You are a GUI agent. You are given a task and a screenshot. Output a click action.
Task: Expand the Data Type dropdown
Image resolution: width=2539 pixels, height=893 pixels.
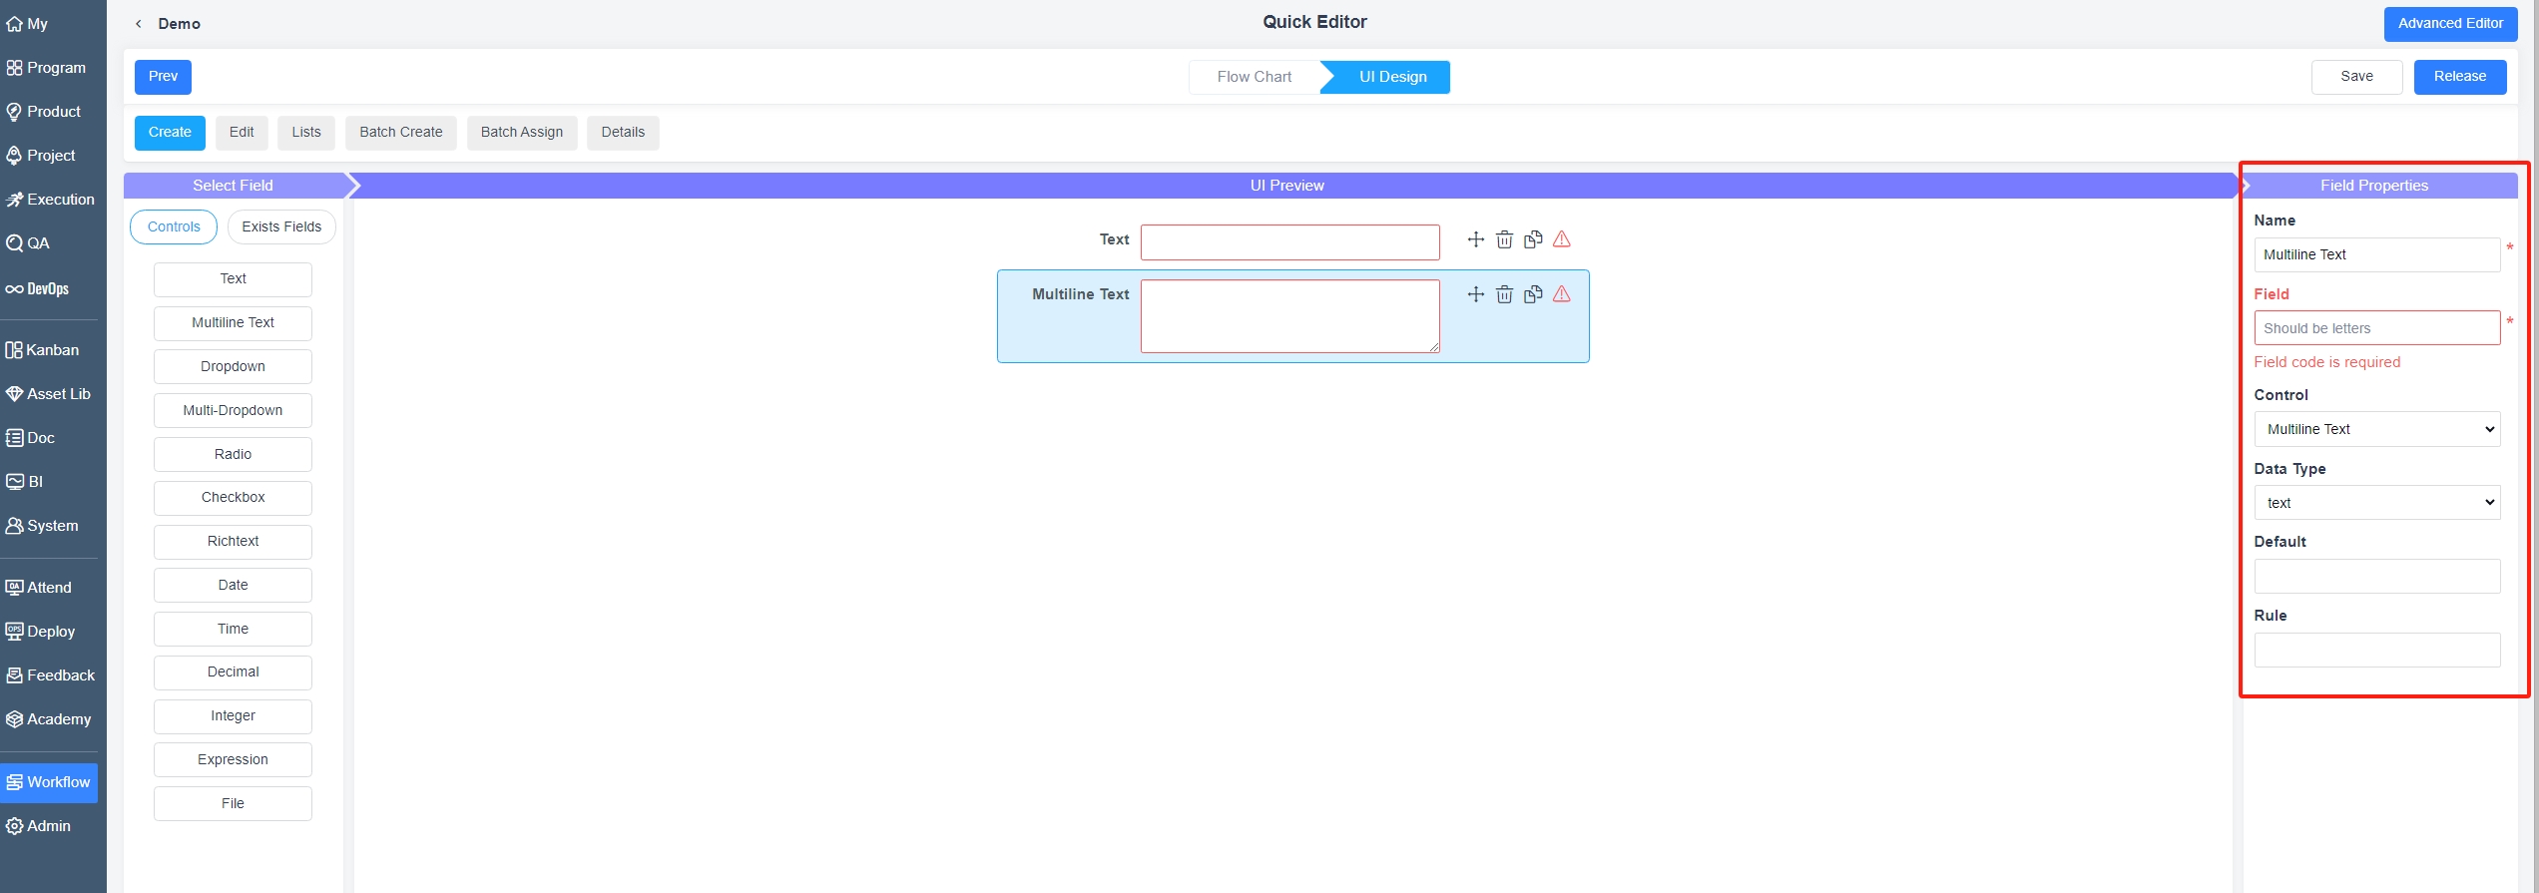tap(2376, 503)
